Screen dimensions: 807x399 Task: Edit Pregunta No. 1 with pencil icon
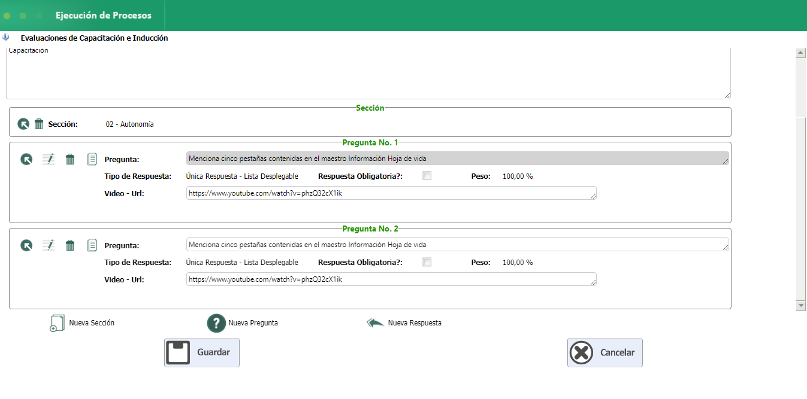pyautogui.click(x=49, y=159)
